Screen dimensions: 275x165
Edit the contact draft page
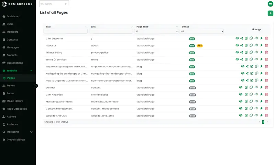click(x=246, y=87)
